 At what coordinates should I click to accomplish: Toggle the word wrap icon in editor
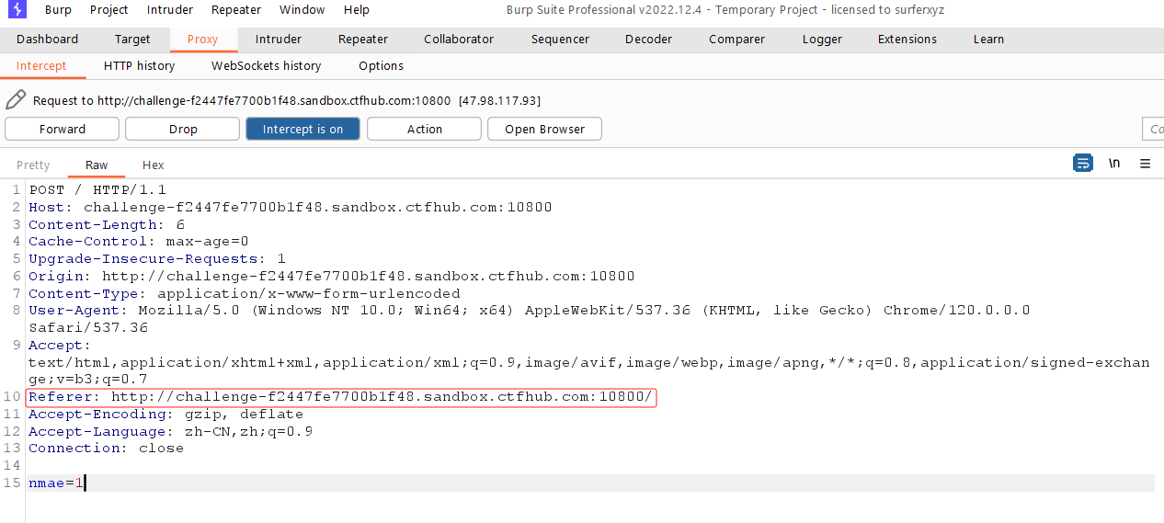pos(1083,164)
